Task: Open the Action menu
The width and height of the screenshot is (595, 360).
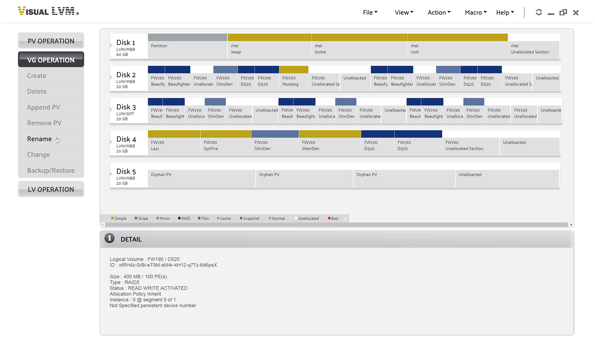Action: coord(439,12)
